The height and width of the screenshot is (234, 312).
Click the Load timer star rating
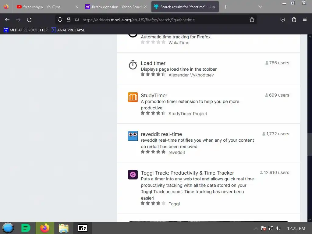(x=153, y=74)
